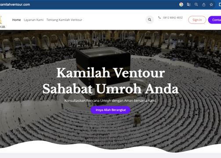Open the Home menu item

tap(16, 20)
